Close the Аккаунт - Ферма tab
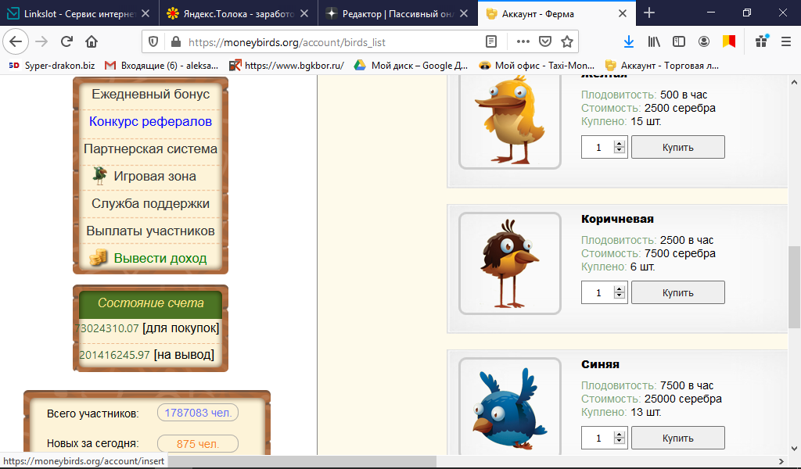The width and height of the screenshot is (801, 469). pos(623,14)
